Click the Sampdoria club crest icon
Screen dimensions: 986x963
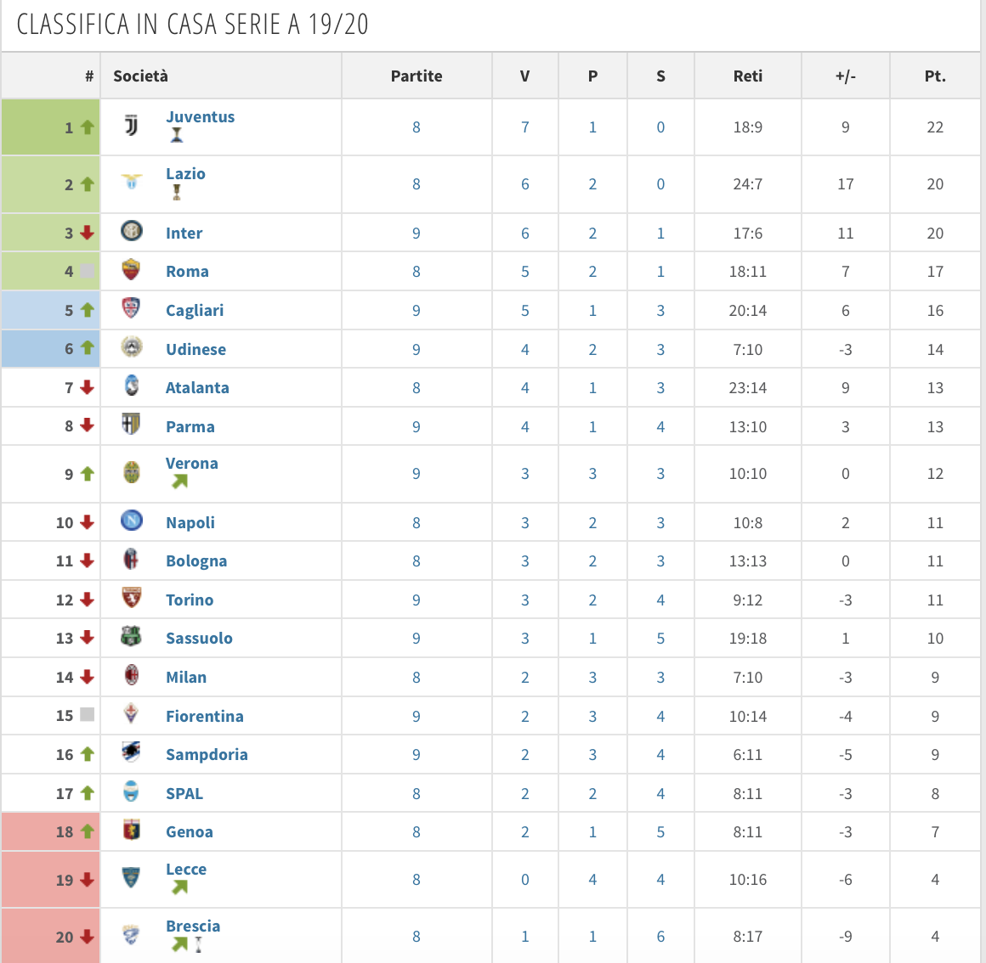click(131, 752)
